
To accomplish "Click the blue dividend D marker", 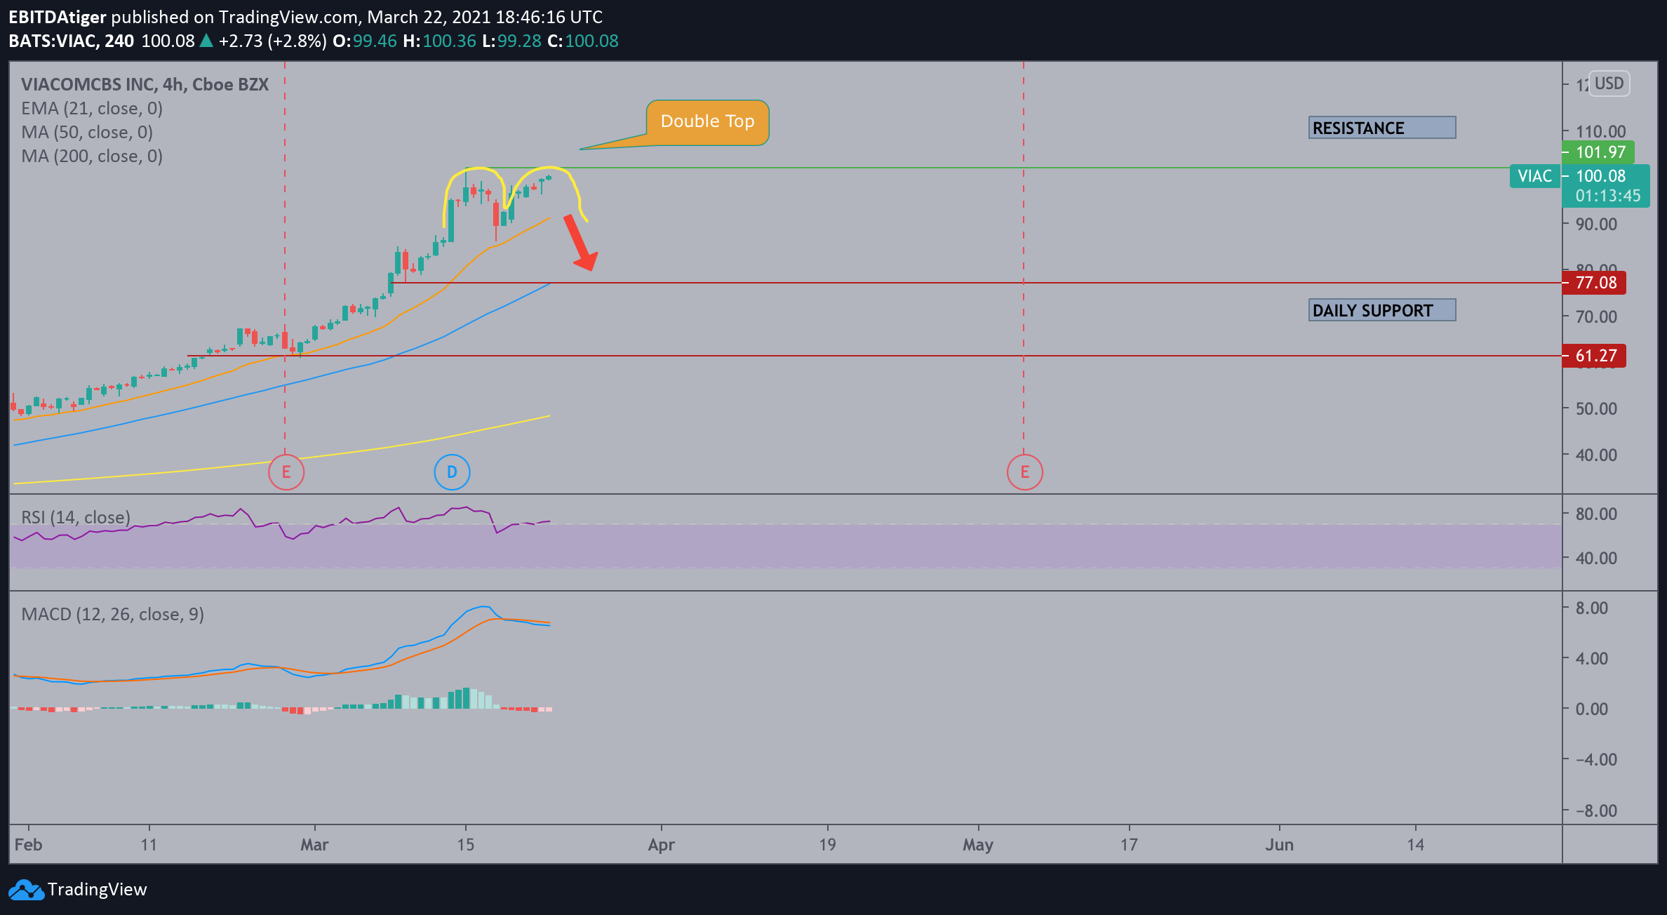I will [x=452, y=472].
